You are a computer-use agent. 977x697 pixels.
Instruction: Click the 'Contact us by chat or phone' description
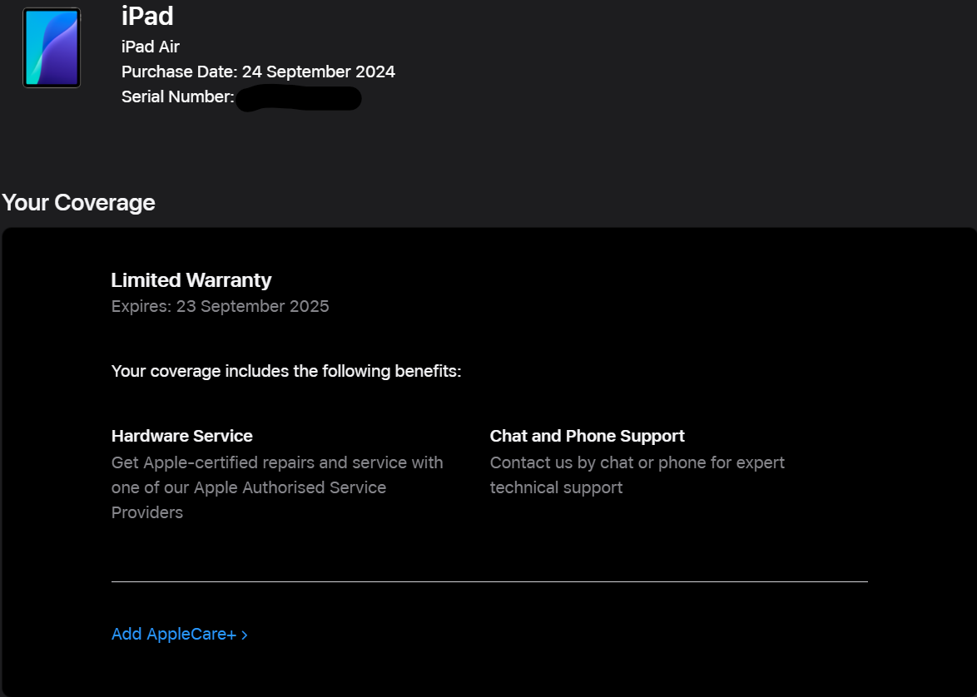point(637,475)
